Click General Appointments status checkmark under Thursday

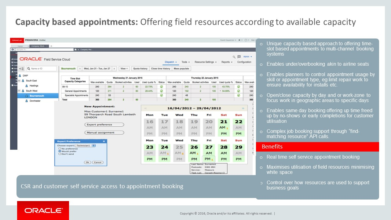click(239, 91)
